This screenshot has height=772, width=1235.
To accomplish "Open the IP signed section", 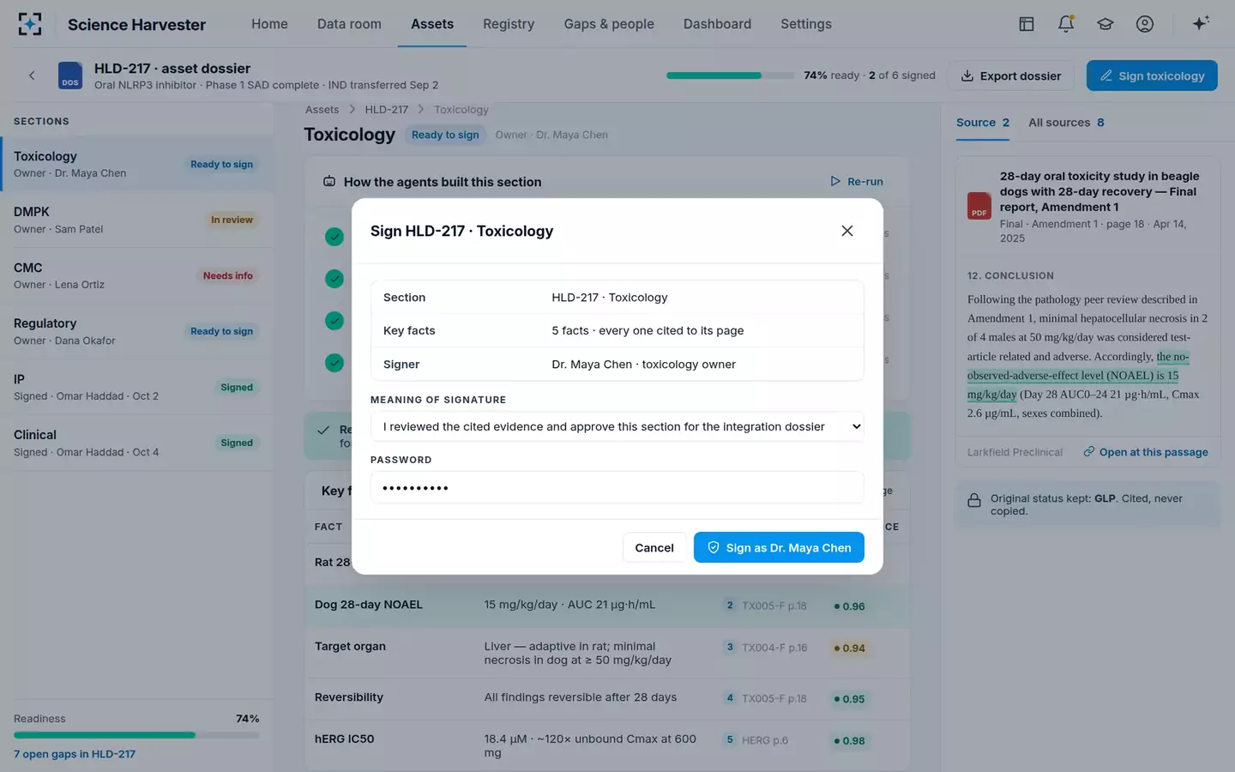I will point(136,387).
